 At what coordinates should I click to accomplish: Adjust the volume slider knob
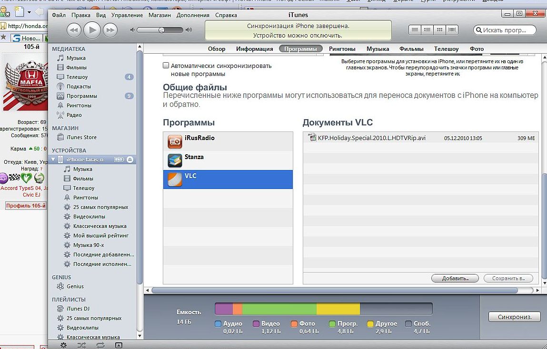161,30
